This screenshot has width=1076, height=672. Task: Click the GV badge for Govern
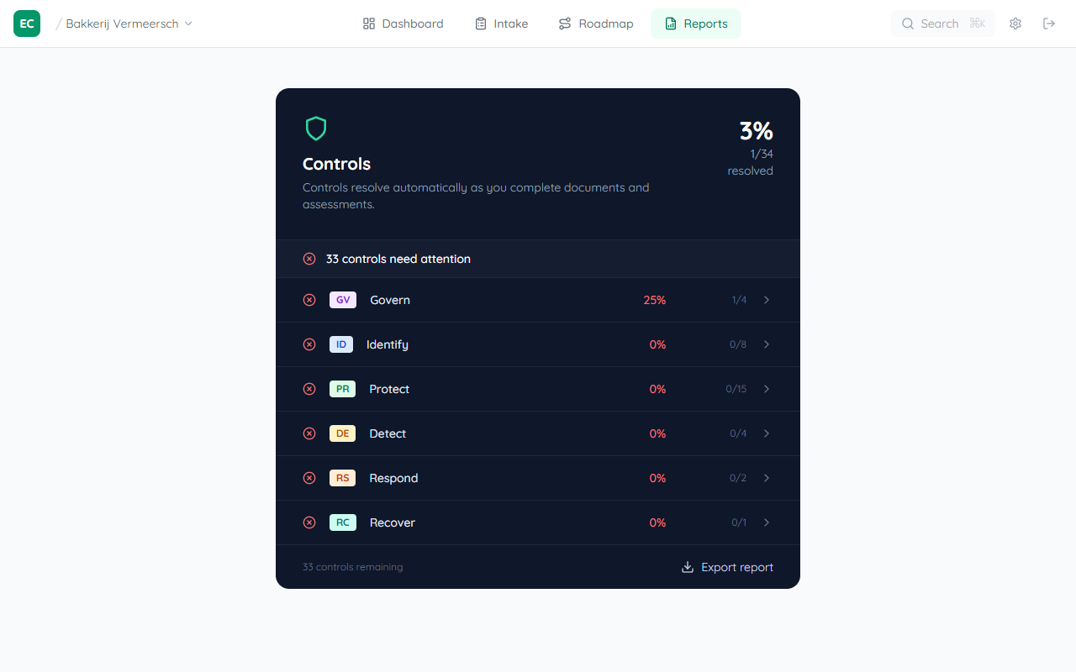pyautogui.click(x=342, y=300)
